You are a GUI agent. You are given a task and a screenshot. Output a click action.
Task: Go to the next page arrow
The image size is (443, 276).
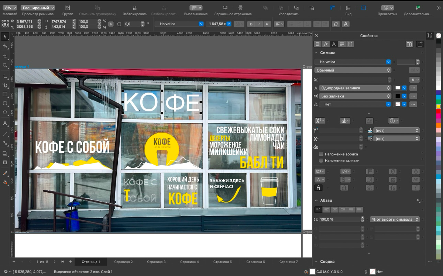click(x=55, y=262)
